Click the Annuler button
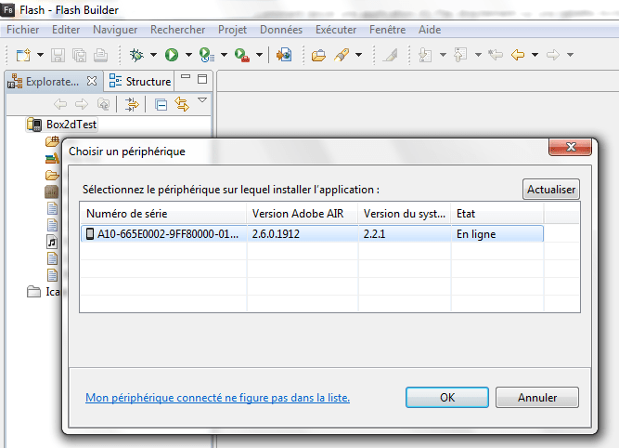Image resolution: width=619 pixels, height=448 pixels. pyautogui.click(x=537, y=398)
